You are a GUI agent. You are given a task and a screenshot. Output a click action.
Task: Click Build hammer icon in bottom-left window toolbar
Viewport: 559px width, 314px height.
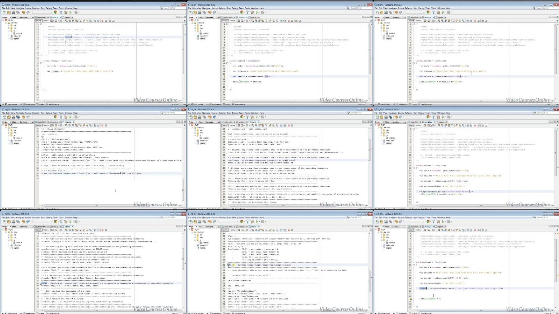coord(61,222)
